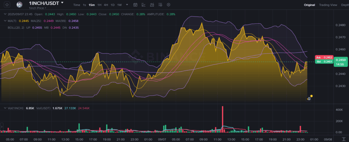
Task: Select the Original chart tab
Action: click(309, 5)
